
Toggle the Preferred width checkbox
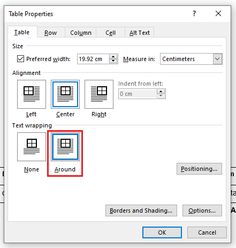tap(20, 59)
